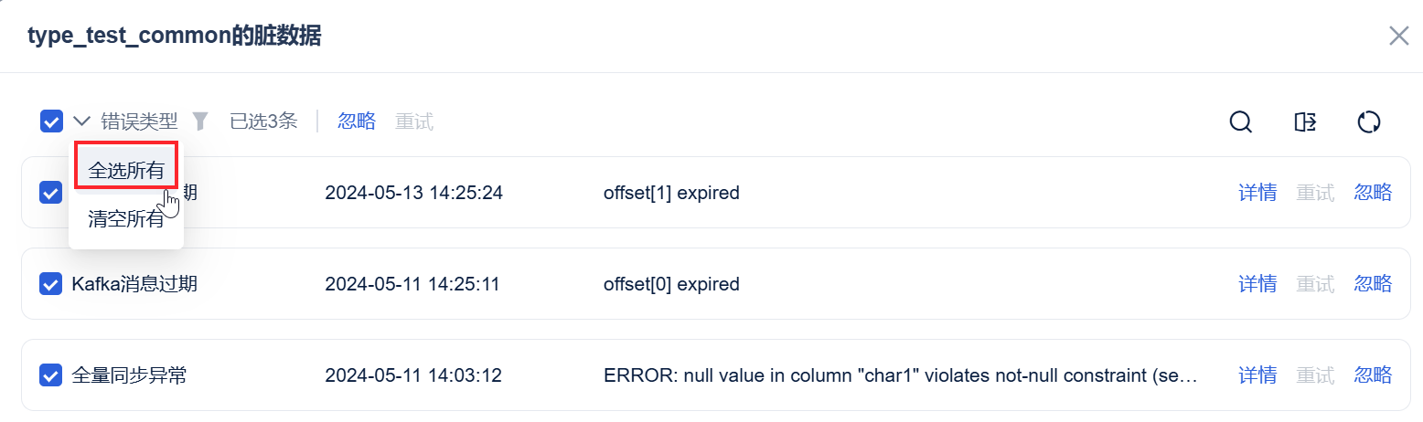The height and width of the screenshot is (422, 1423).
Task: Click the error type filter funnel icon
Action: (200, 121)
